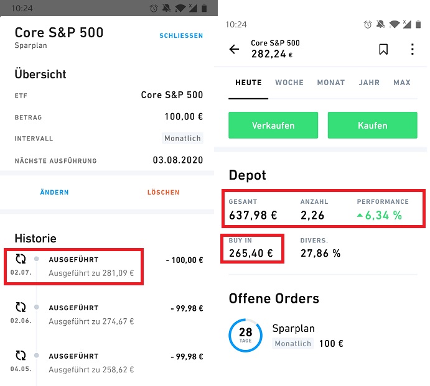Tap the current price 282,24 €

pyautogui.click(x=272, y=54)
